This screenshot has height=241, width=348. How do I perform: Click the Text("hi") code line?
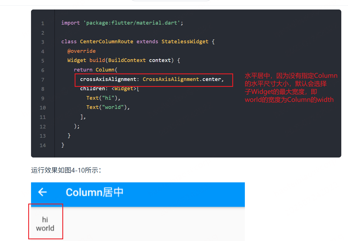point(103,98)
